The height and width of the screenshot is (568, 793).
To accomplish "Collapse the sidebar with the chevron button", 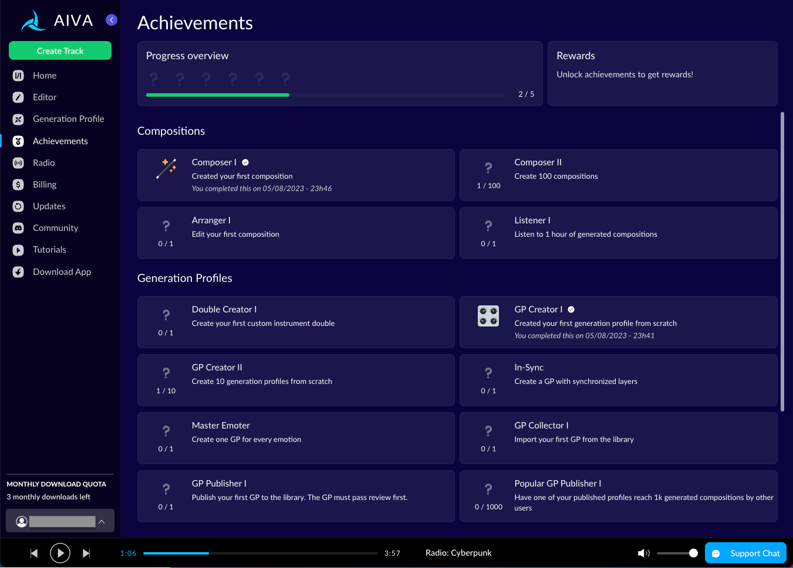I will [x=112, y=20].
